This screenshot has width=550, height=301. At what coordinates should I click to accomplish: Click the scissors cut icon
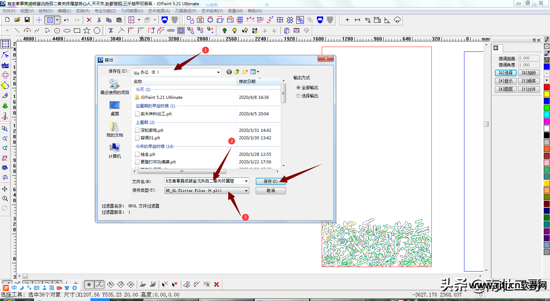(99, 20)
